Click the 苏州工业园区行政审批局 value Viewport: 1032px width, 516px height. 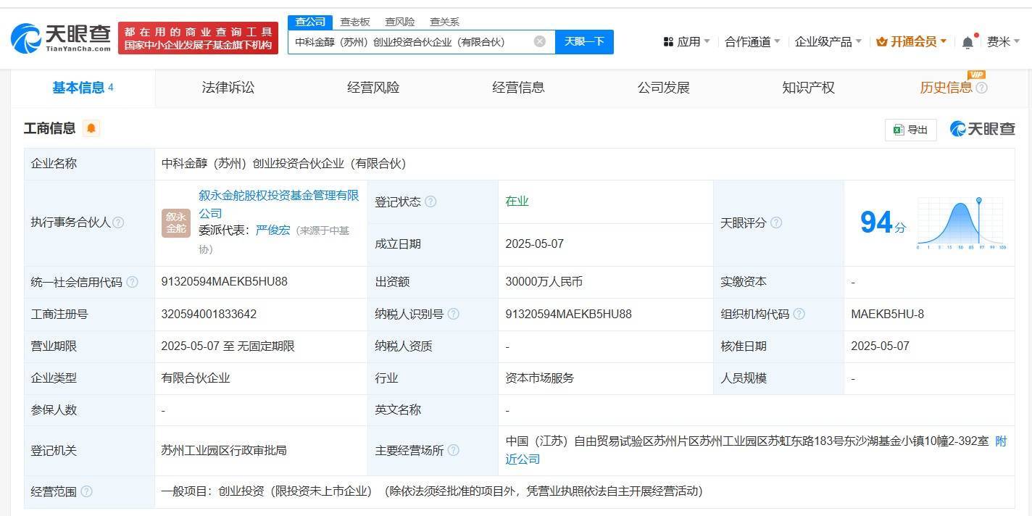pos(224,450)
